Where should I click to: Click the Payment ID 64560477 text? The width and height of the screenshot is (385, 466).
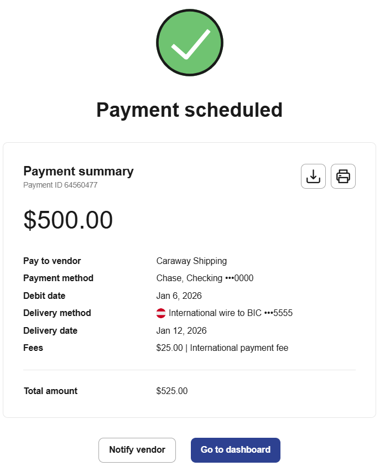point(60,185)
